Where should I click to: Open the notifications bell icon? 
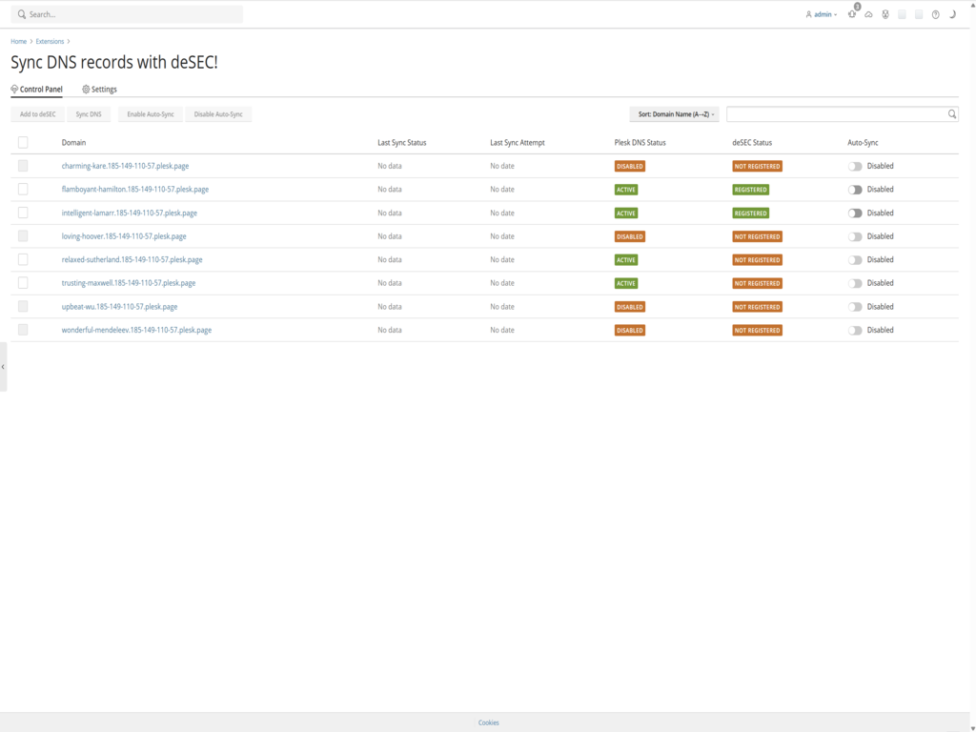point(851,14)
